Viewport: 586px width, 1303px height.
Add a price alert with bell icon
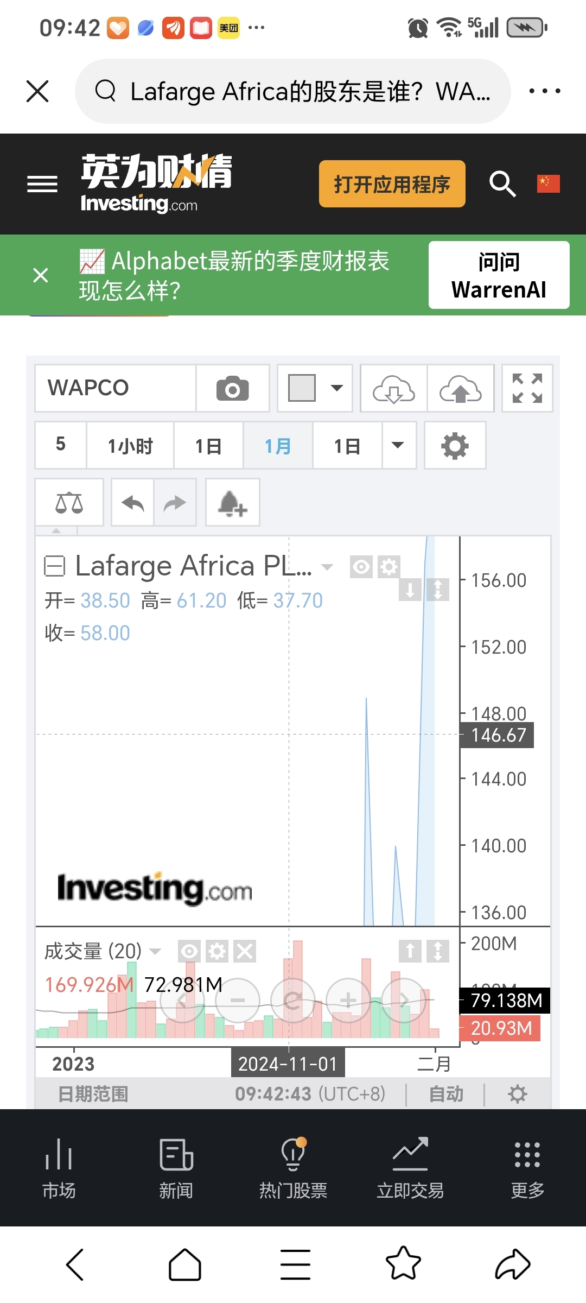pos(232,503)
